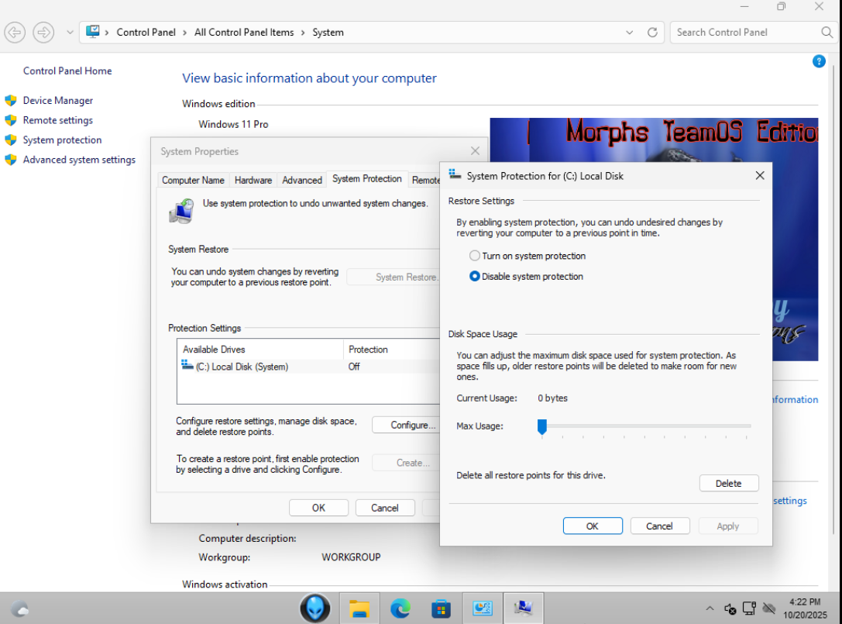The height and width of the screenshot is (624, 842).
Task: Switch to the Advanced tab
Action: point(302,180)
